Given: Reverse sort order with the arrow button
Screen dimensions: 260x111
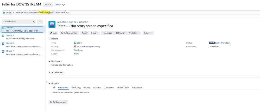Looking at the screenshot, I should [x=40, y=22].
